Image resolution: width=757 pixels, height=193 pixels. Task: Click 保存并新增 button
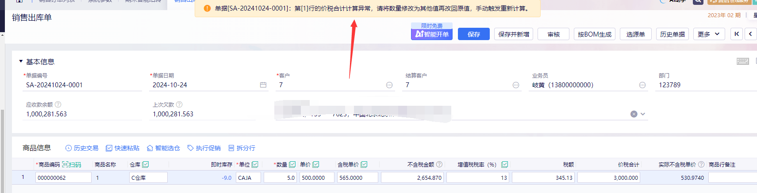[513, 34]
